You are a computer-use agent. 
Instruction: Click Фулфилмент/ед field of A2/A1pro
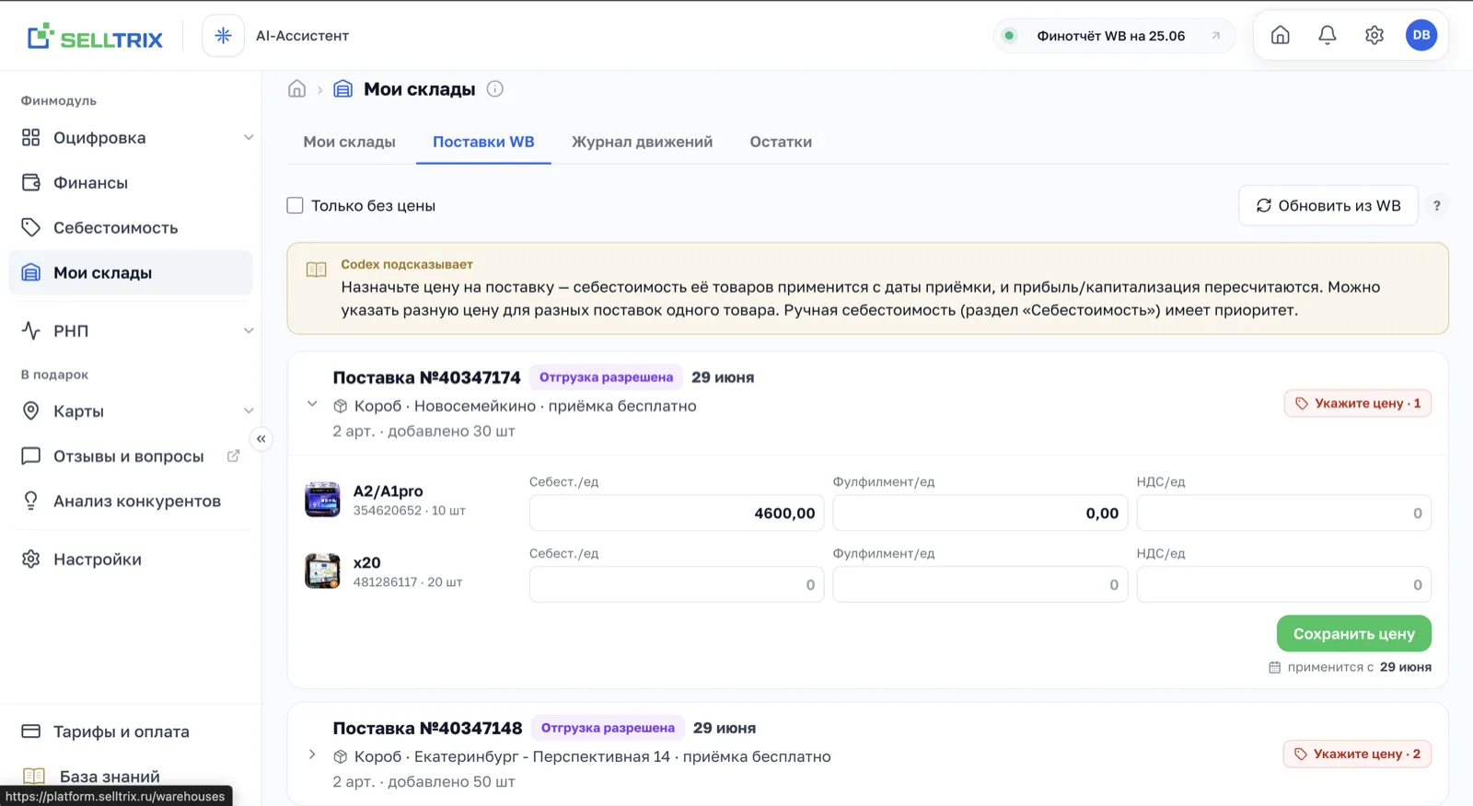(980, 513)
